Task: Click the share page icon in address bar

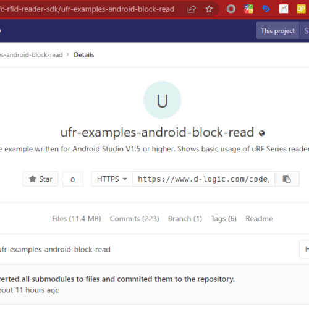Action: point(192,9)
